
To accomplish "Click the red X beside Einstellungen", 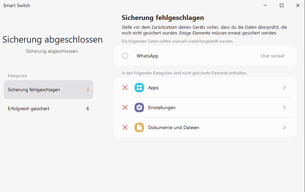I will click(125, 107).
